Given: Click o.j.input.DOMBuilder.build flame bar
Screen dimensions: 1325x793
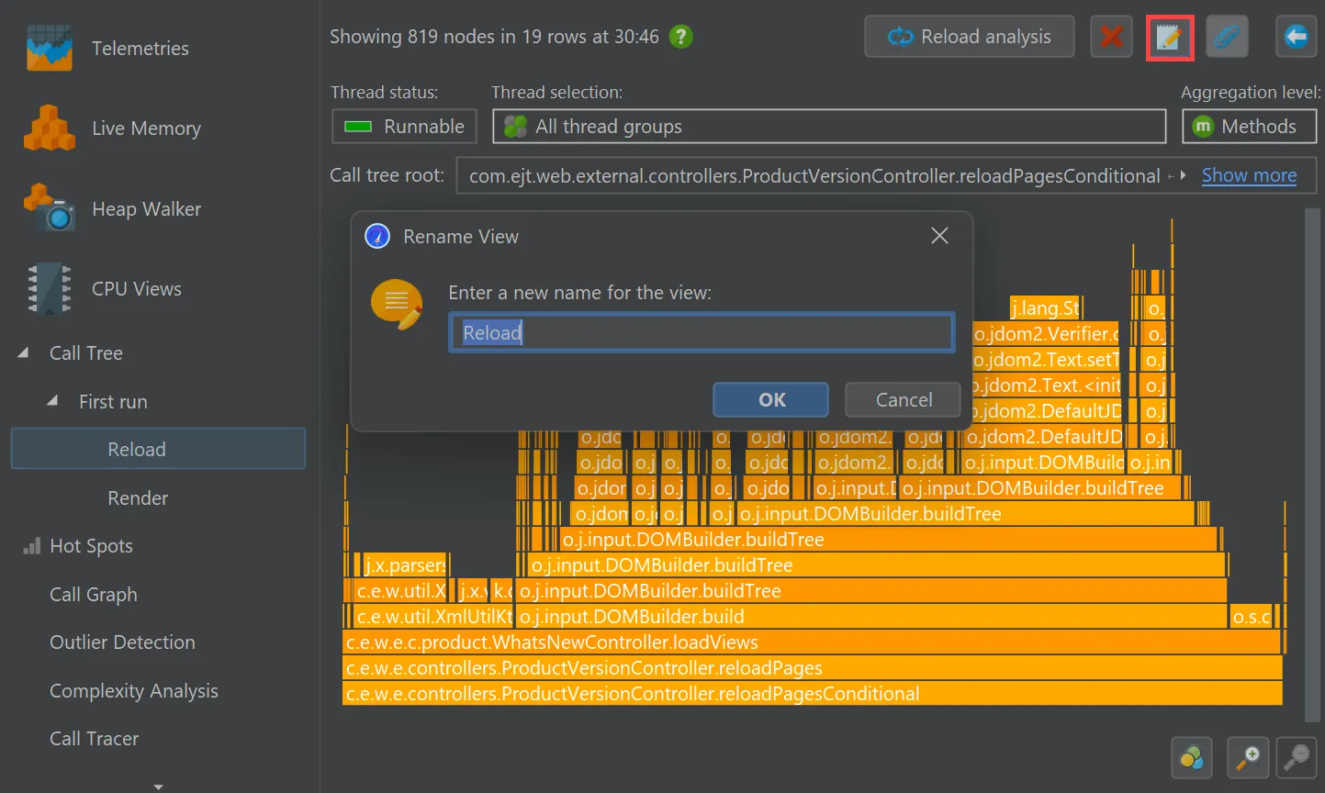Looking at the screenshot, I should pyautogui.click(x=871, y=617).
